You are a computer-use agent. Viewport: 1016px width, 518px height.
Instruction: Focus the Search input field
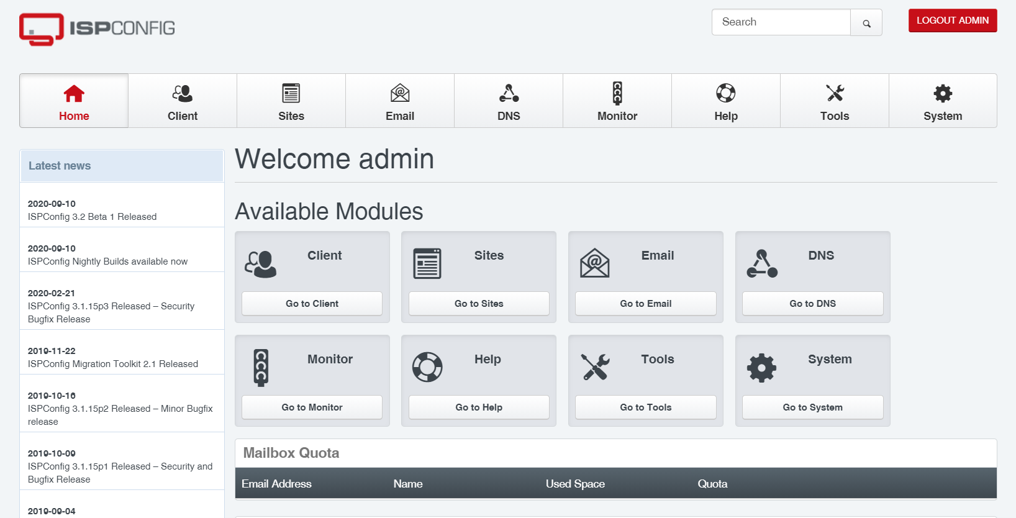click(x=781, y=22)
